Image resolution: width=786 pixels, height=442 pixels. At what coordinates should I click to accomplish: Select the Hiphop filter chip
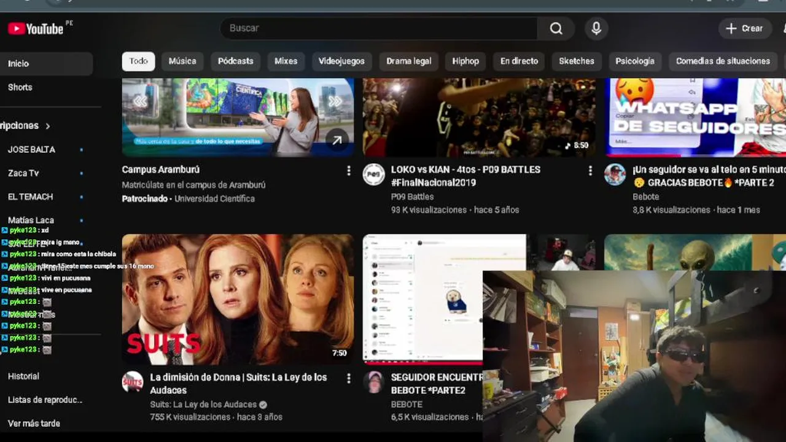point(465,61)
